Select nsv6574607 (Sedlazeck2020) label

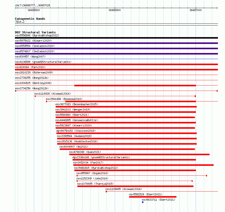tap(35, 51)
